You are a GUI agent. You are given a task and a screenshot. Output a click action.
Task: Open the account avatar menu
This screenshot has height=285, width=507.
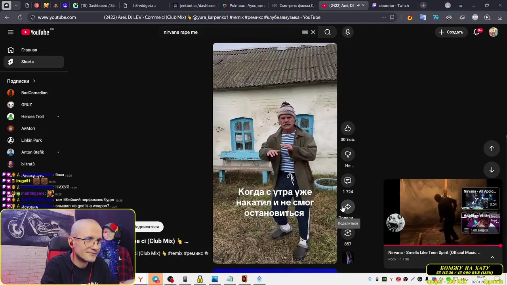pos(494,32)
